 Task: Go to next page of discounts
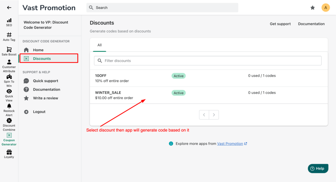pos(214,115)
